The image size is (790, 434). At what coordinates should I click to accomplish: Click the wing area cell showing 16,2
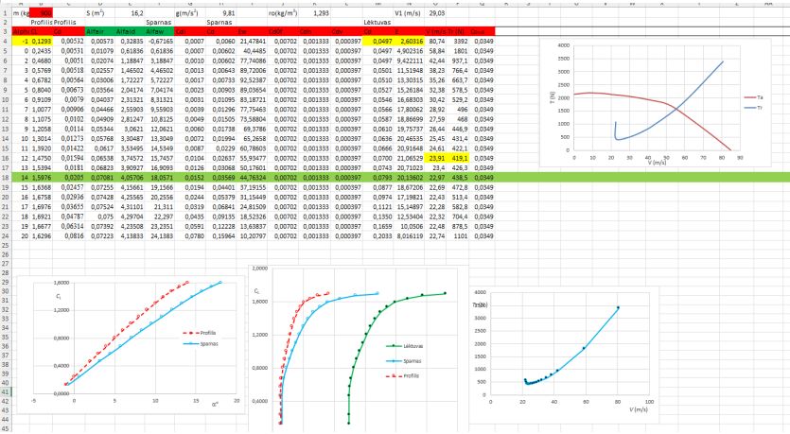136,14
